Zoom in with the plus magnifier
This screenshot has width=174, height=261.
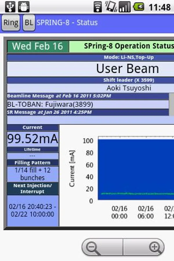(x=144, y=247)
